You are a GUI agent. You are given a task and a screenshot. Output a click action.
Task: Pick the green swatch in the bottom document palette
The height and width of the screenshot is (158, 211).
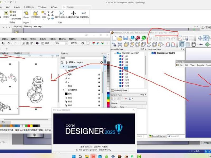(x=26, y=126)
